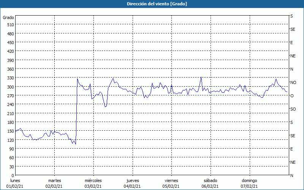Click the 'N' compass label at zero baseline
304x190 pixels.
[x=292, y=176]
